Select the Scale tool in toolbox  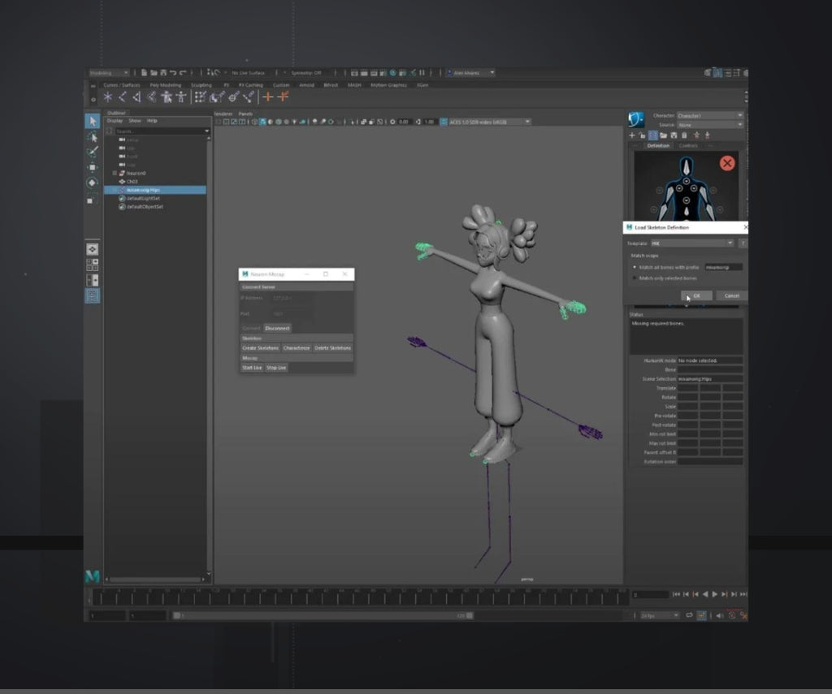point(93,200)
